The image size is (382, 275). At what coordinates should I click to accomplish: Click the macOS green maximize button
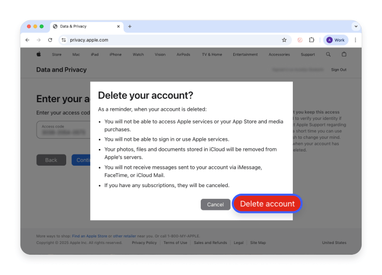[42, 26]
